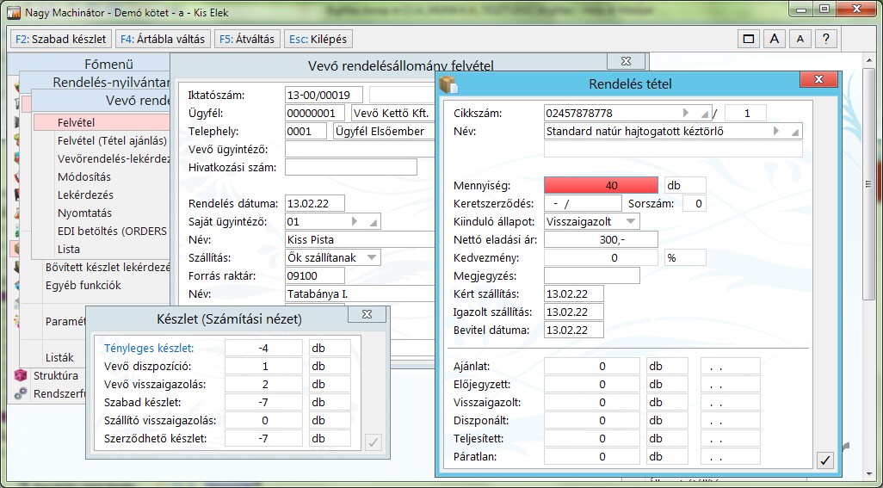Click the Rendszerfunkciók gears icon in the sidebar
883x488 pixels.
(x=21, y=393)
